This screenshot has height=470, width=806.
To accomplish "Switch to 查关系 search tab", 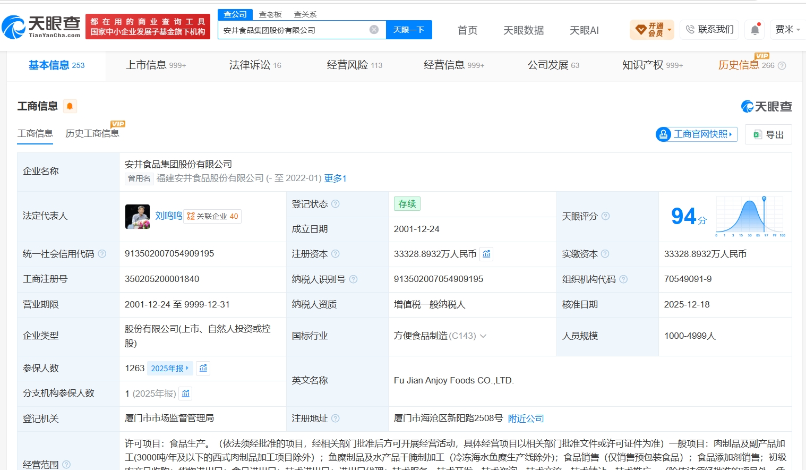I will tap(305, 14).
